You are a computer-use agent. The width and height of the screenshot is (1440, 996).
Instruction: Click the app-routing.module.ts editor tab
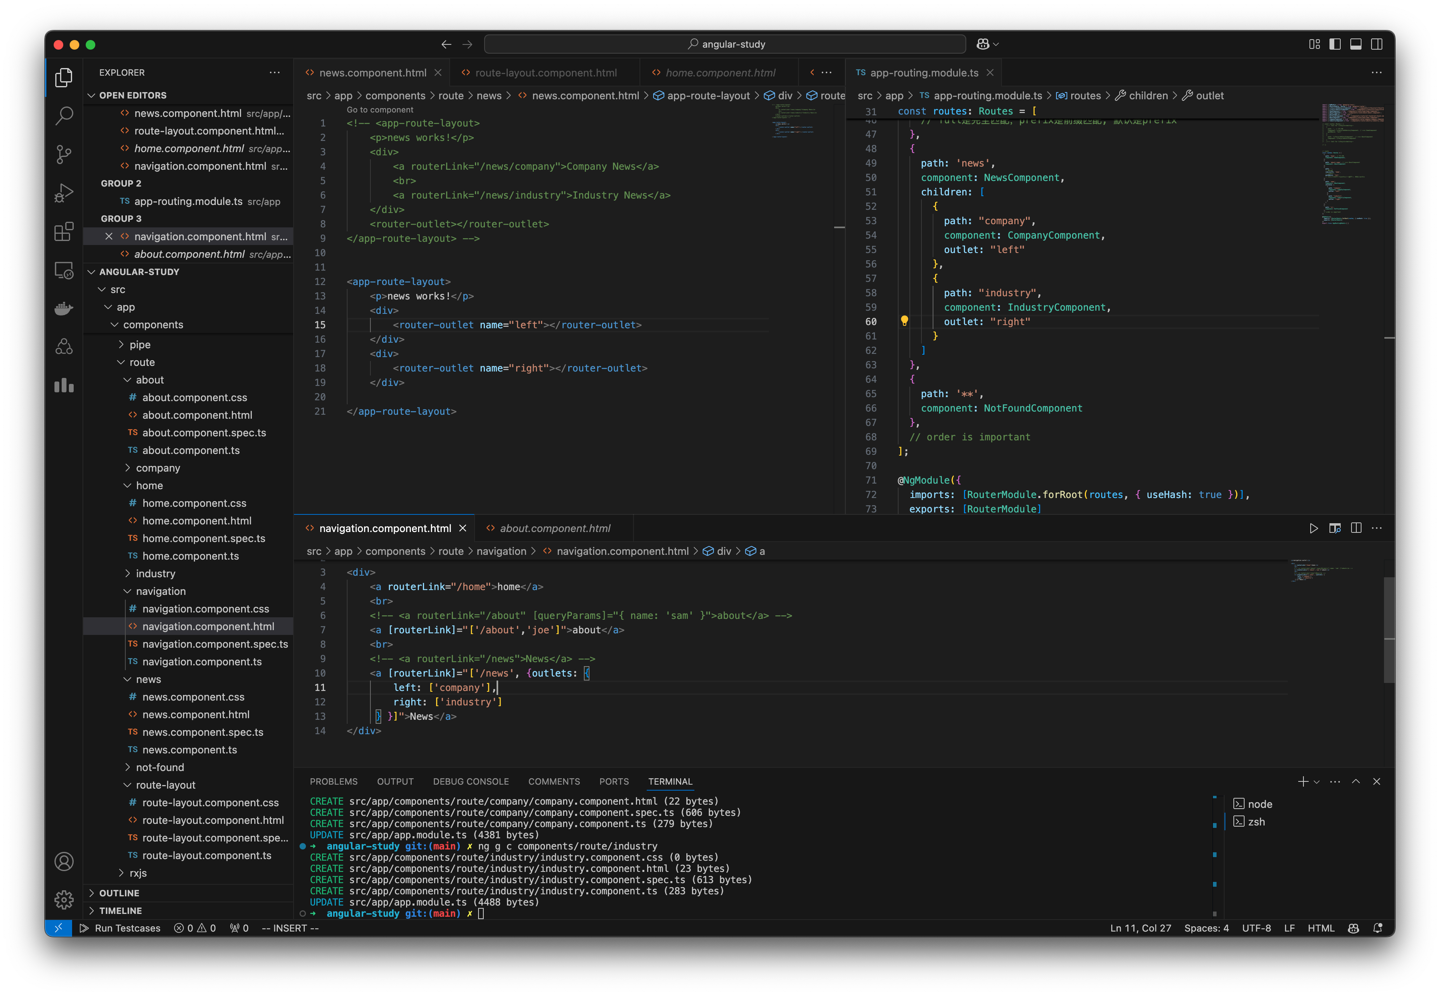tap(923, 72)
